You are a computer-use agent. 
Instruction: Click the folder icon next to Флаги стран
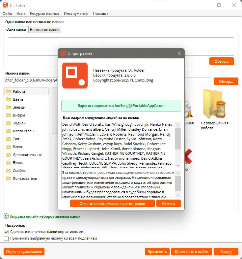click(x=9, y=131)
